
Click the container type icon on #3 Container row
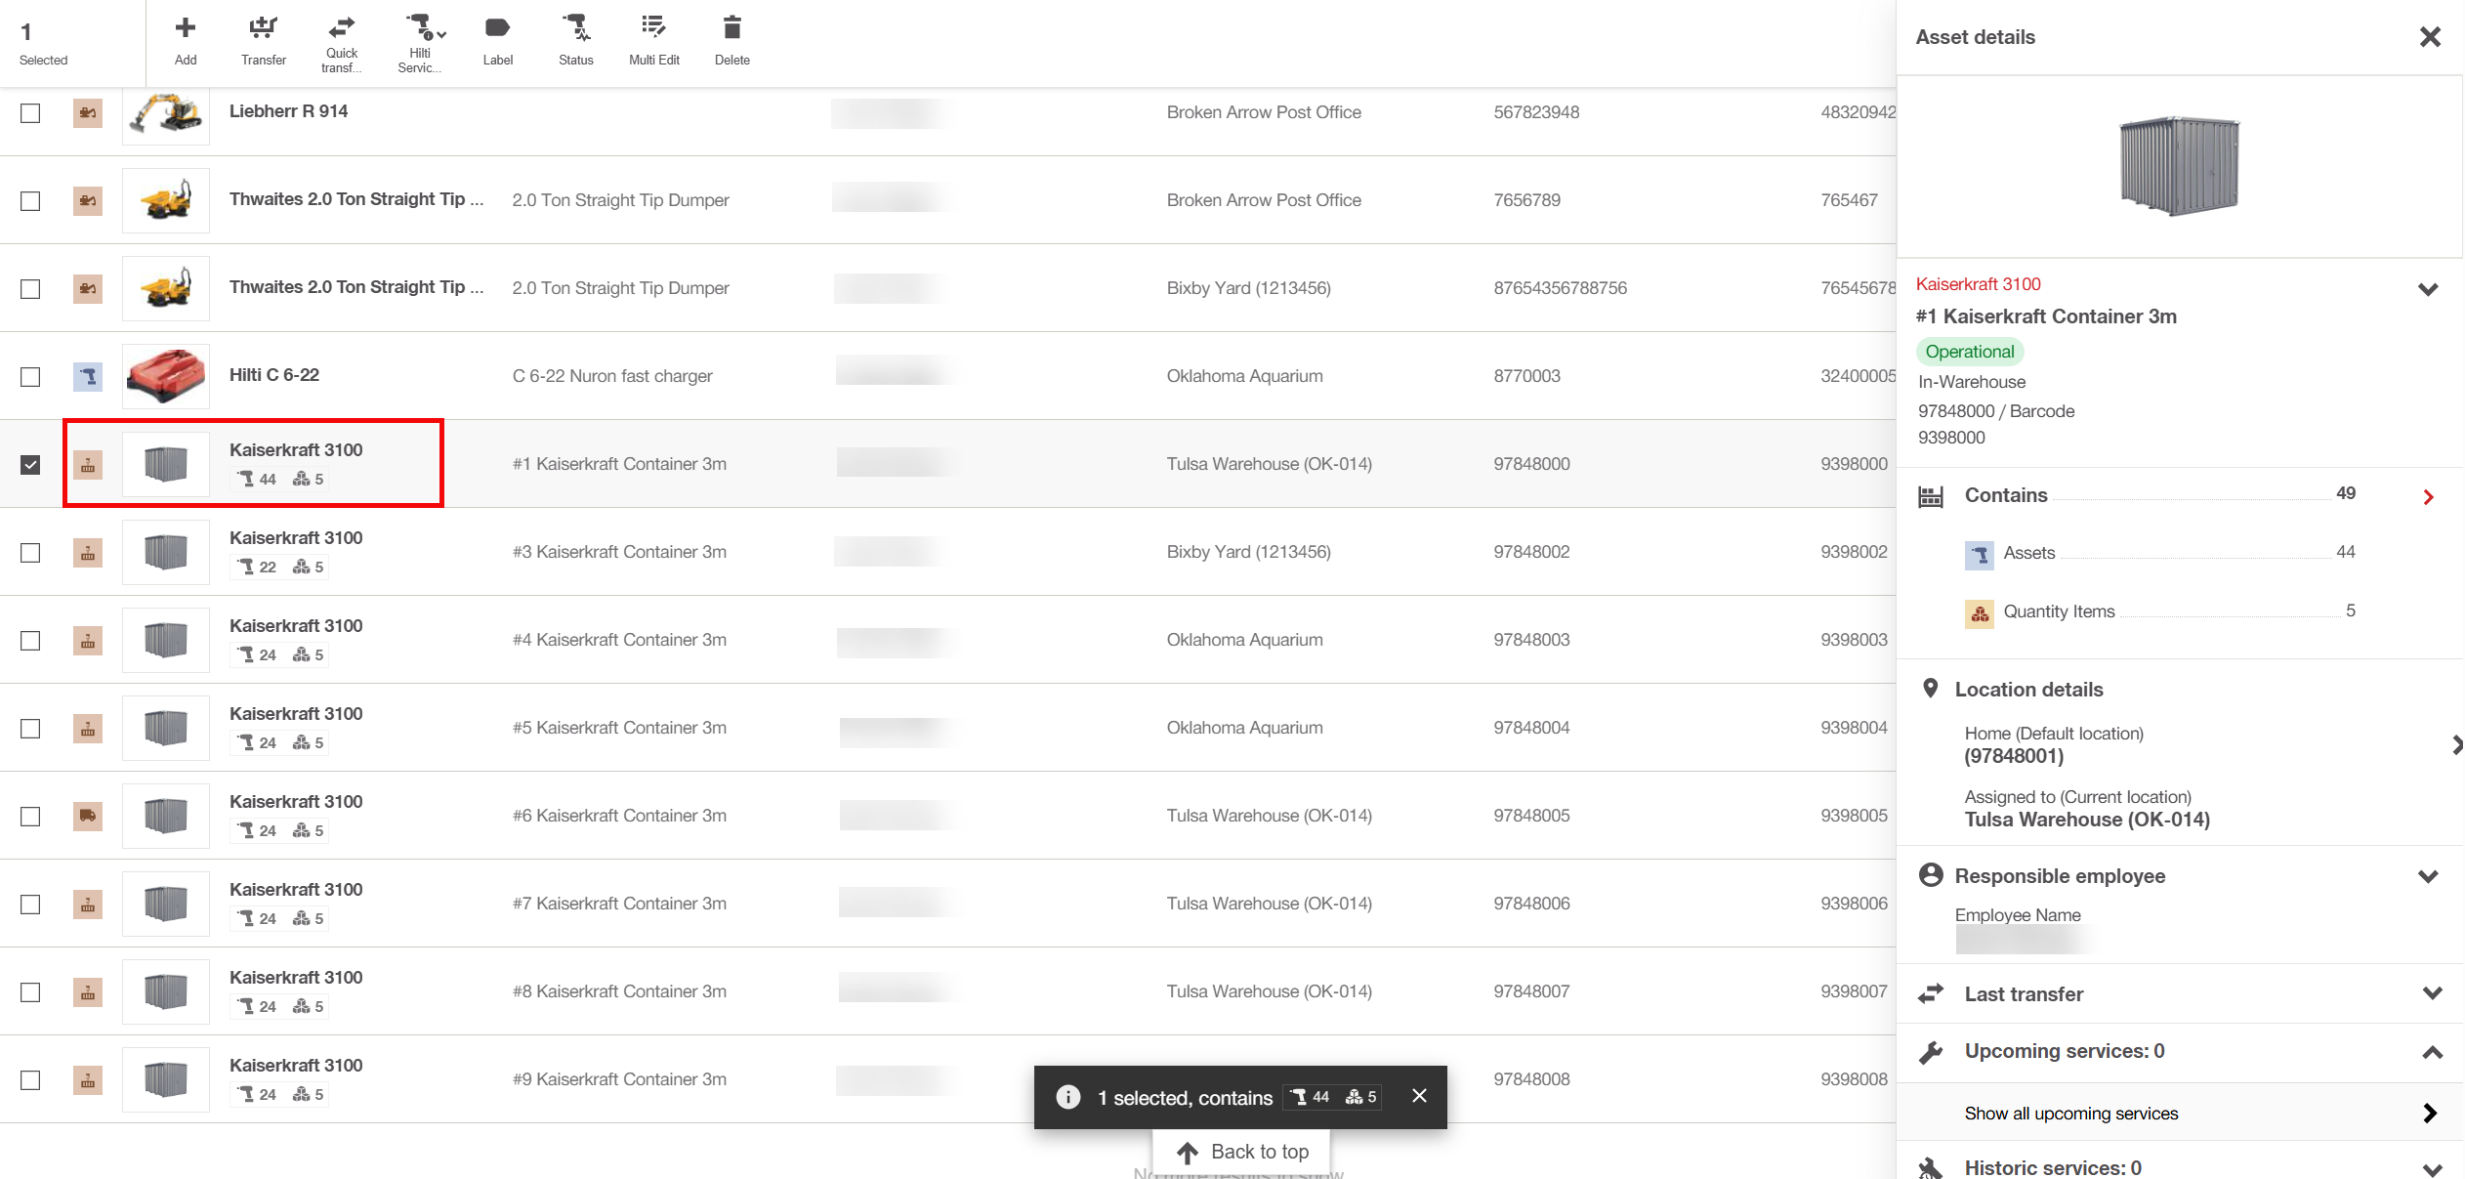point(88,553)
